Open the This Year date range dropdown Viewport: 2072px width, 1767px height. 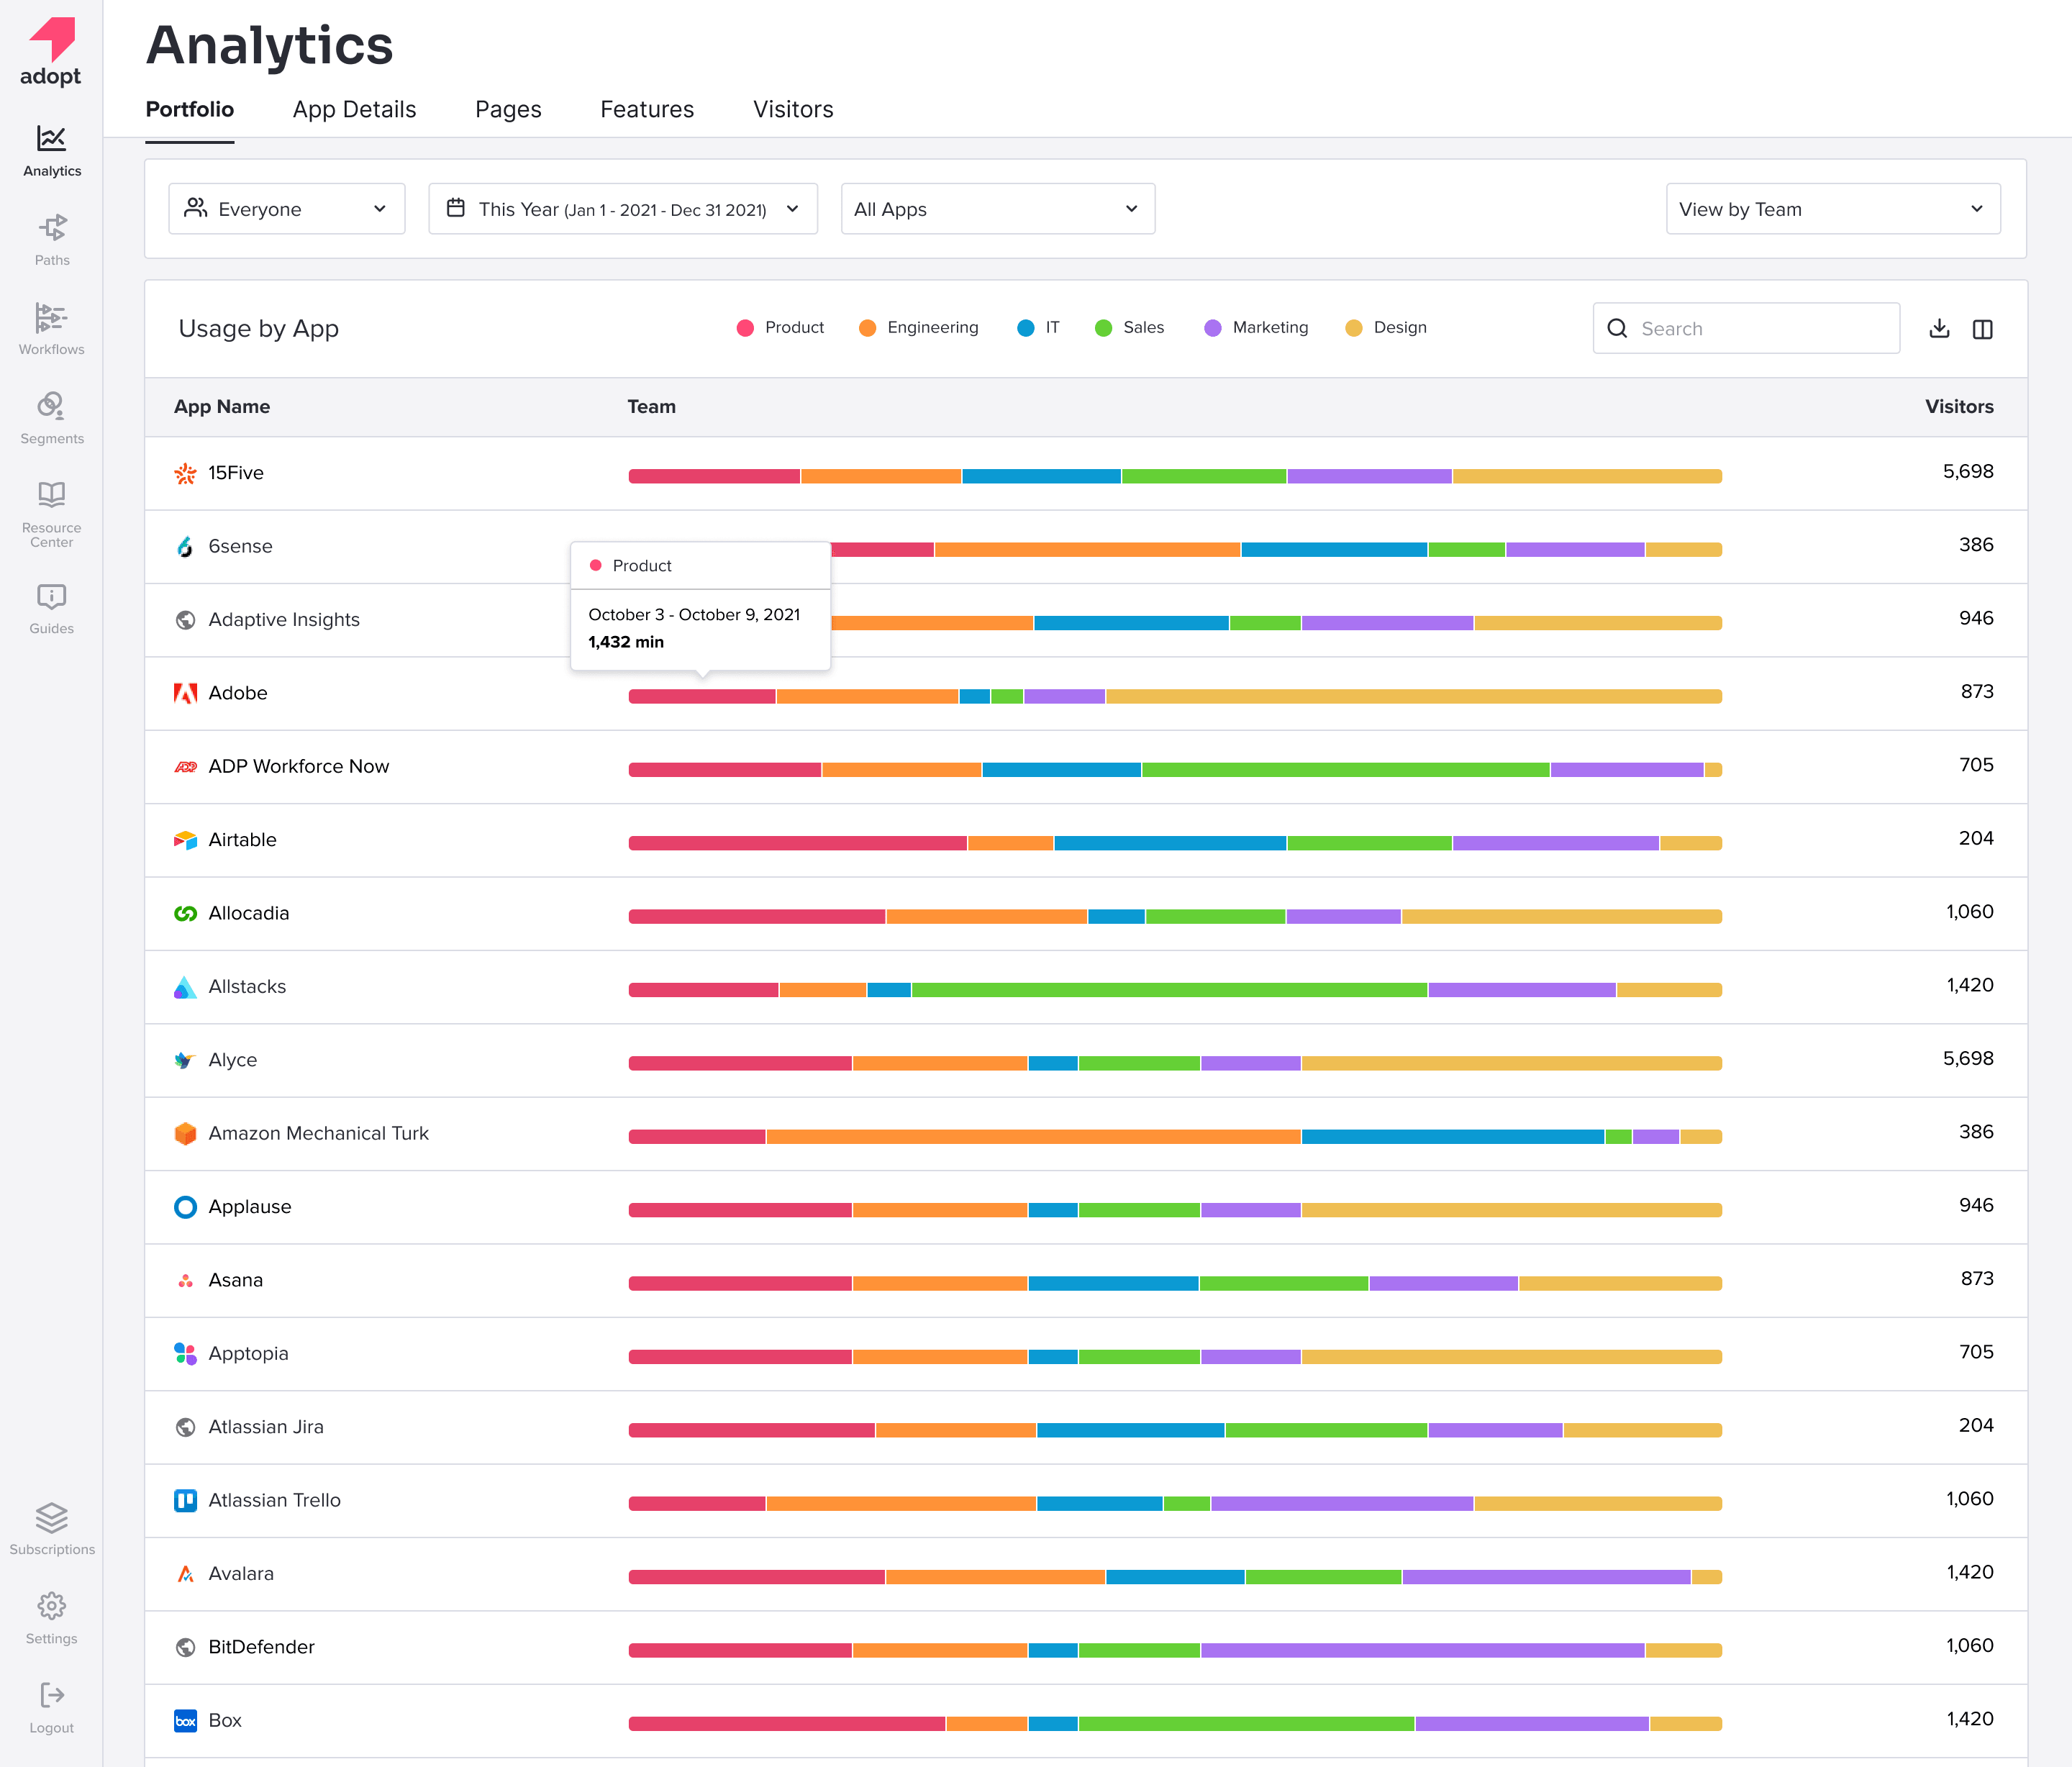[623, 209]
